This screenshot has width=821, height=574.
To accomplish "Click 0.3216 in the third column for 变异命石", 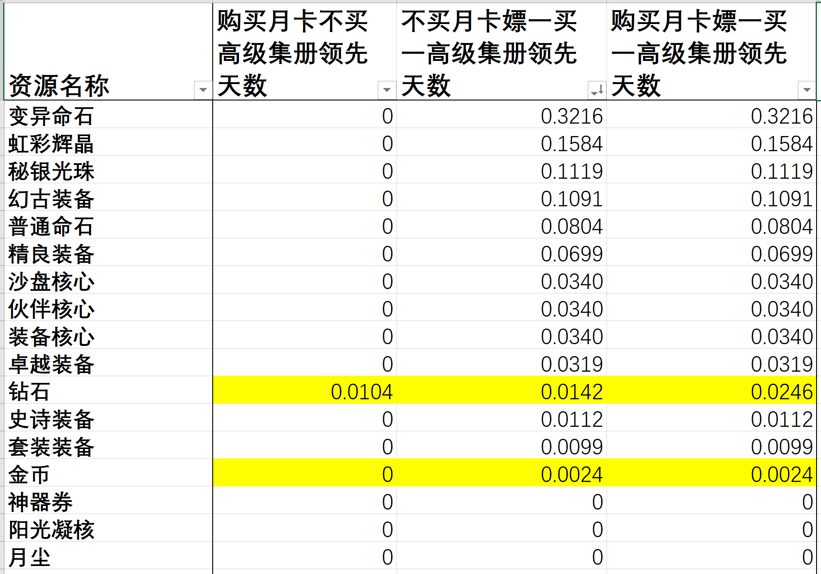I will [501, 115].
